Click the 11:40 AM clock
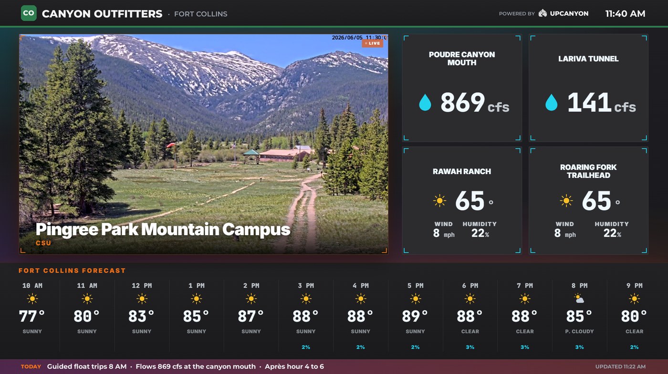Image resolution: width=668 pixels, height=374 pixels. (x=625, y=14)
